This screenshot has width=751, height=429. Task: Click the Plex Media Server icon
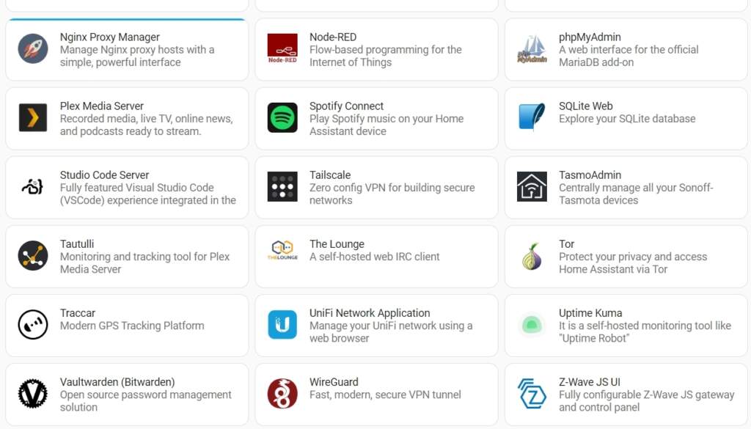[x=33, y=118]
